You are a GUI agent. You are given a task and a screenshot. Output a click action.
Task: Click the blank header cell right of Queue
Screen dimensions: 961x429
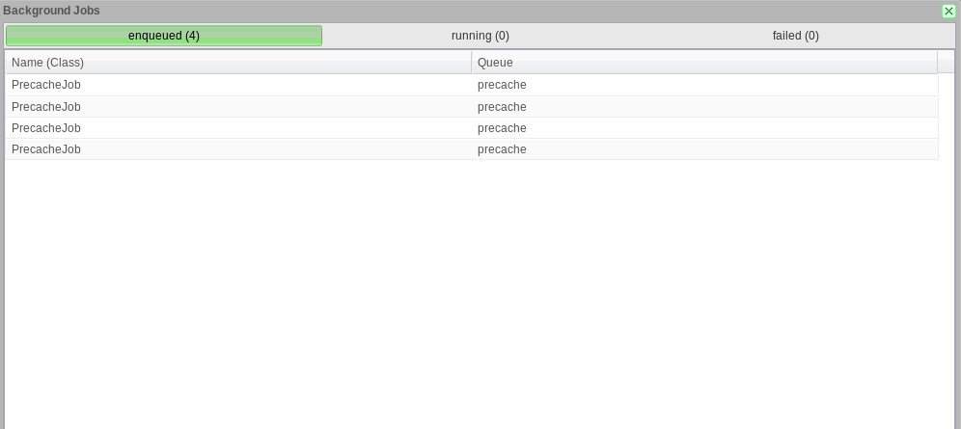coord(946,63)
